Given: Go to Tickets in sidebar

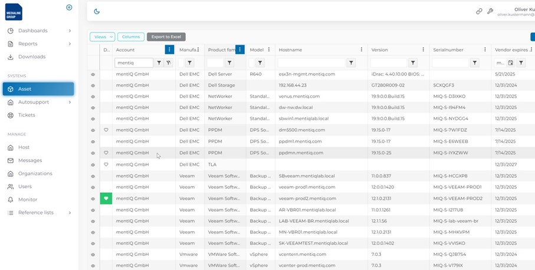Looking at the screenshot, I should pyautogui.click(x=27, y=115).
